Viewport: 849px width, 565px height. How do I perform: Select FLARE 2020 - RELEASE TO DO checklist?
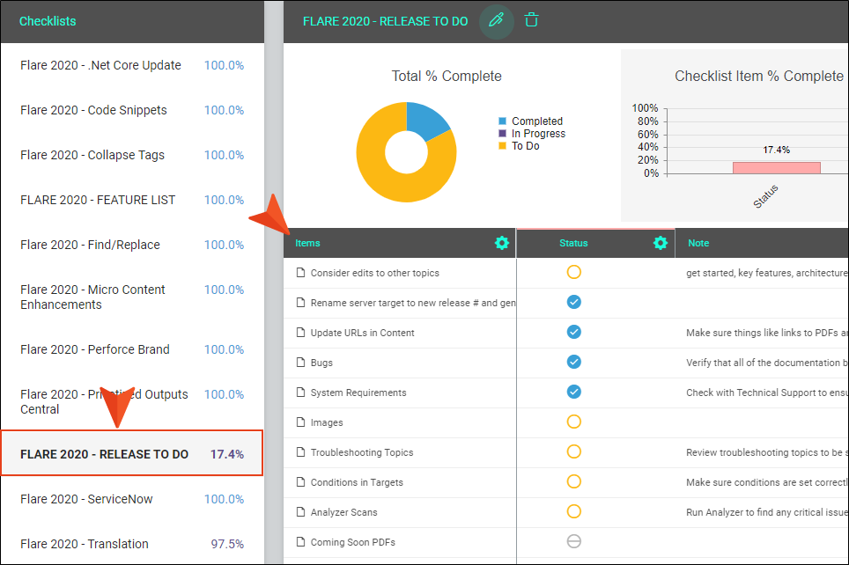(132, 453)
